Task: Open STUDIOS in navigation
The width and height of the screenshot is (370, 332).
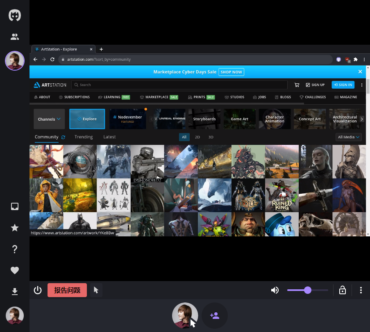Action: tap(234, 97)
